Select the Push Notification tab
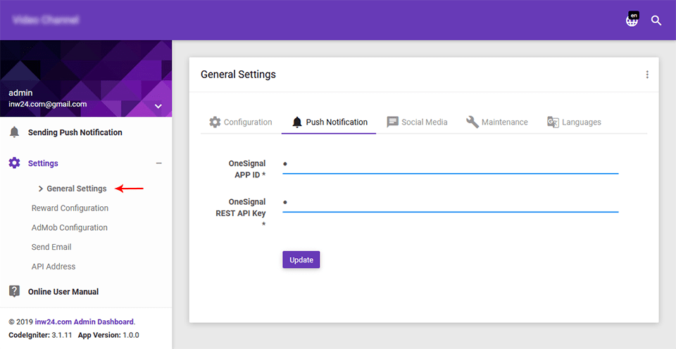676x349 pixels. coord(330,122)
